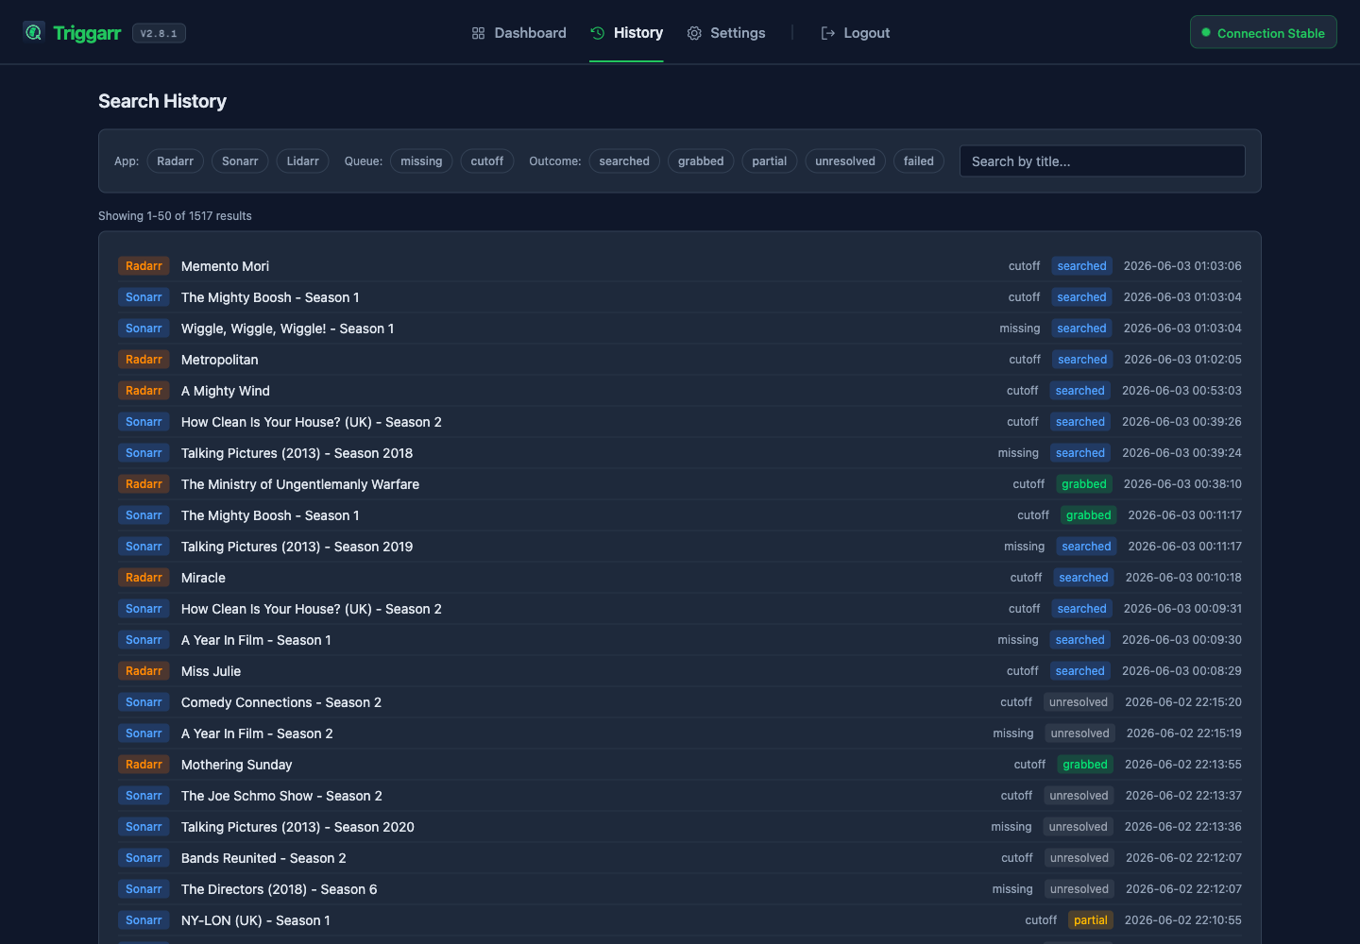The width and height of the screenshot is (1360, 944).
Task: Click Comedy Connections - Season 2
Action: 281,702
